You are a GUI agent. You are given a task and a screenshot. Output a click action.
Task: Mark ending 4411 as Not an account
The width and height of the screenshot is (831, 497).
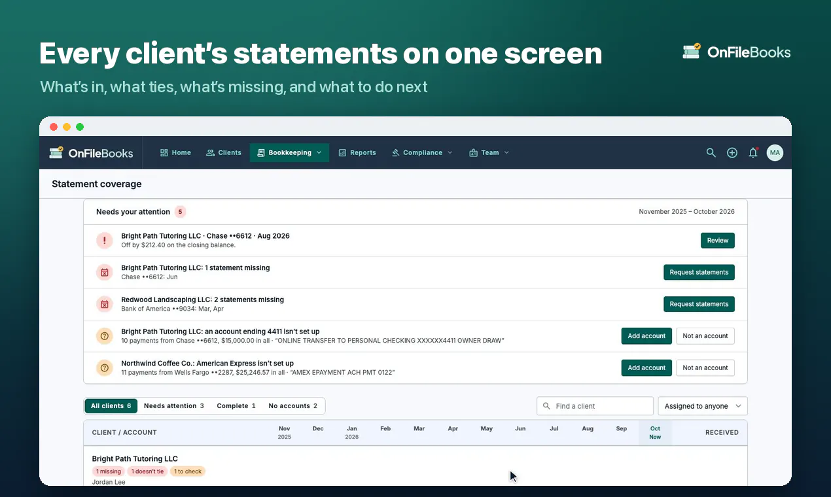[705, 336]
